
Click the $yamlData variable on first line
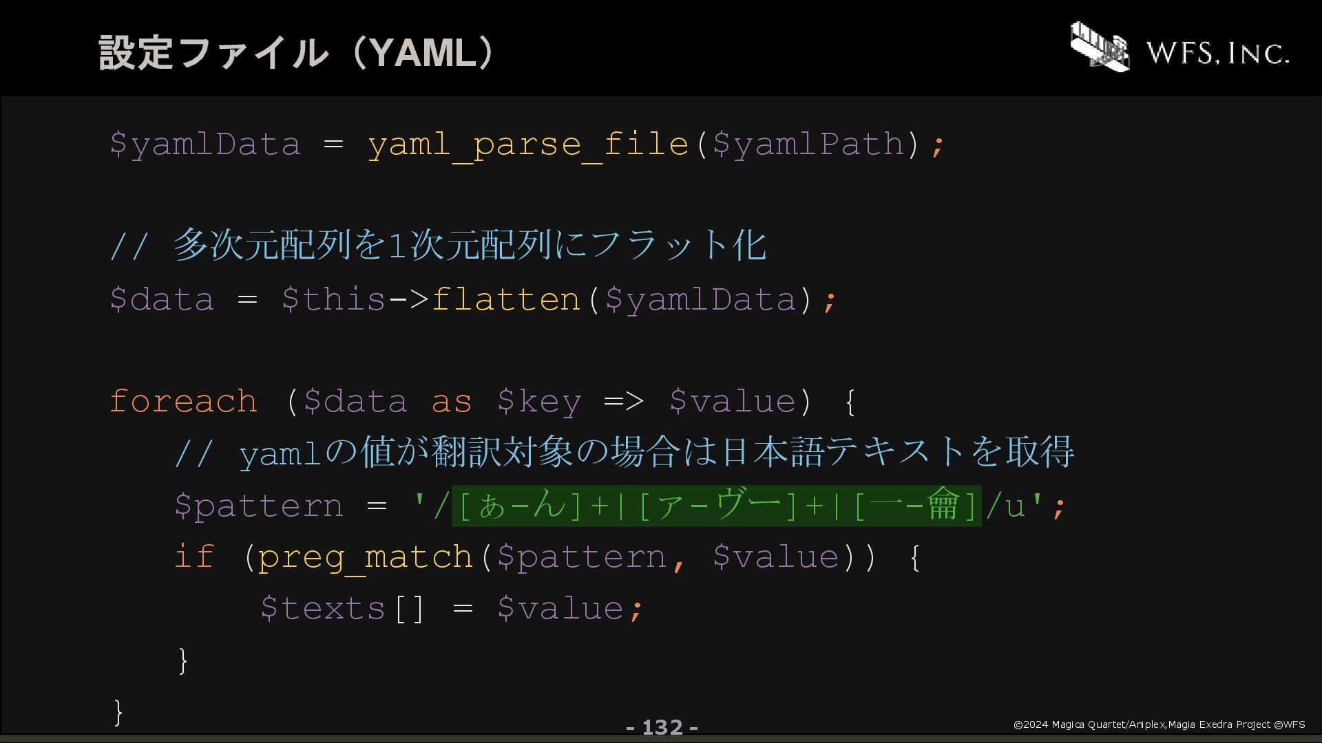click(205, 145)
